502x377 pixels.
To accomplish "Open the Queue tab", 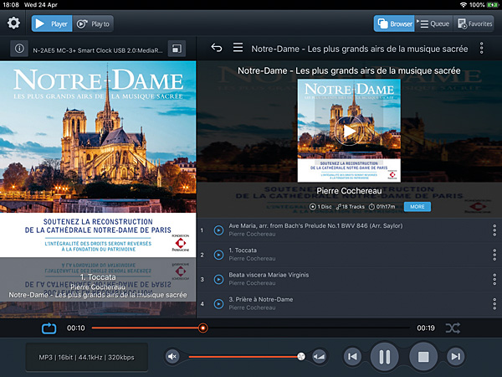I will click(433, 23).
